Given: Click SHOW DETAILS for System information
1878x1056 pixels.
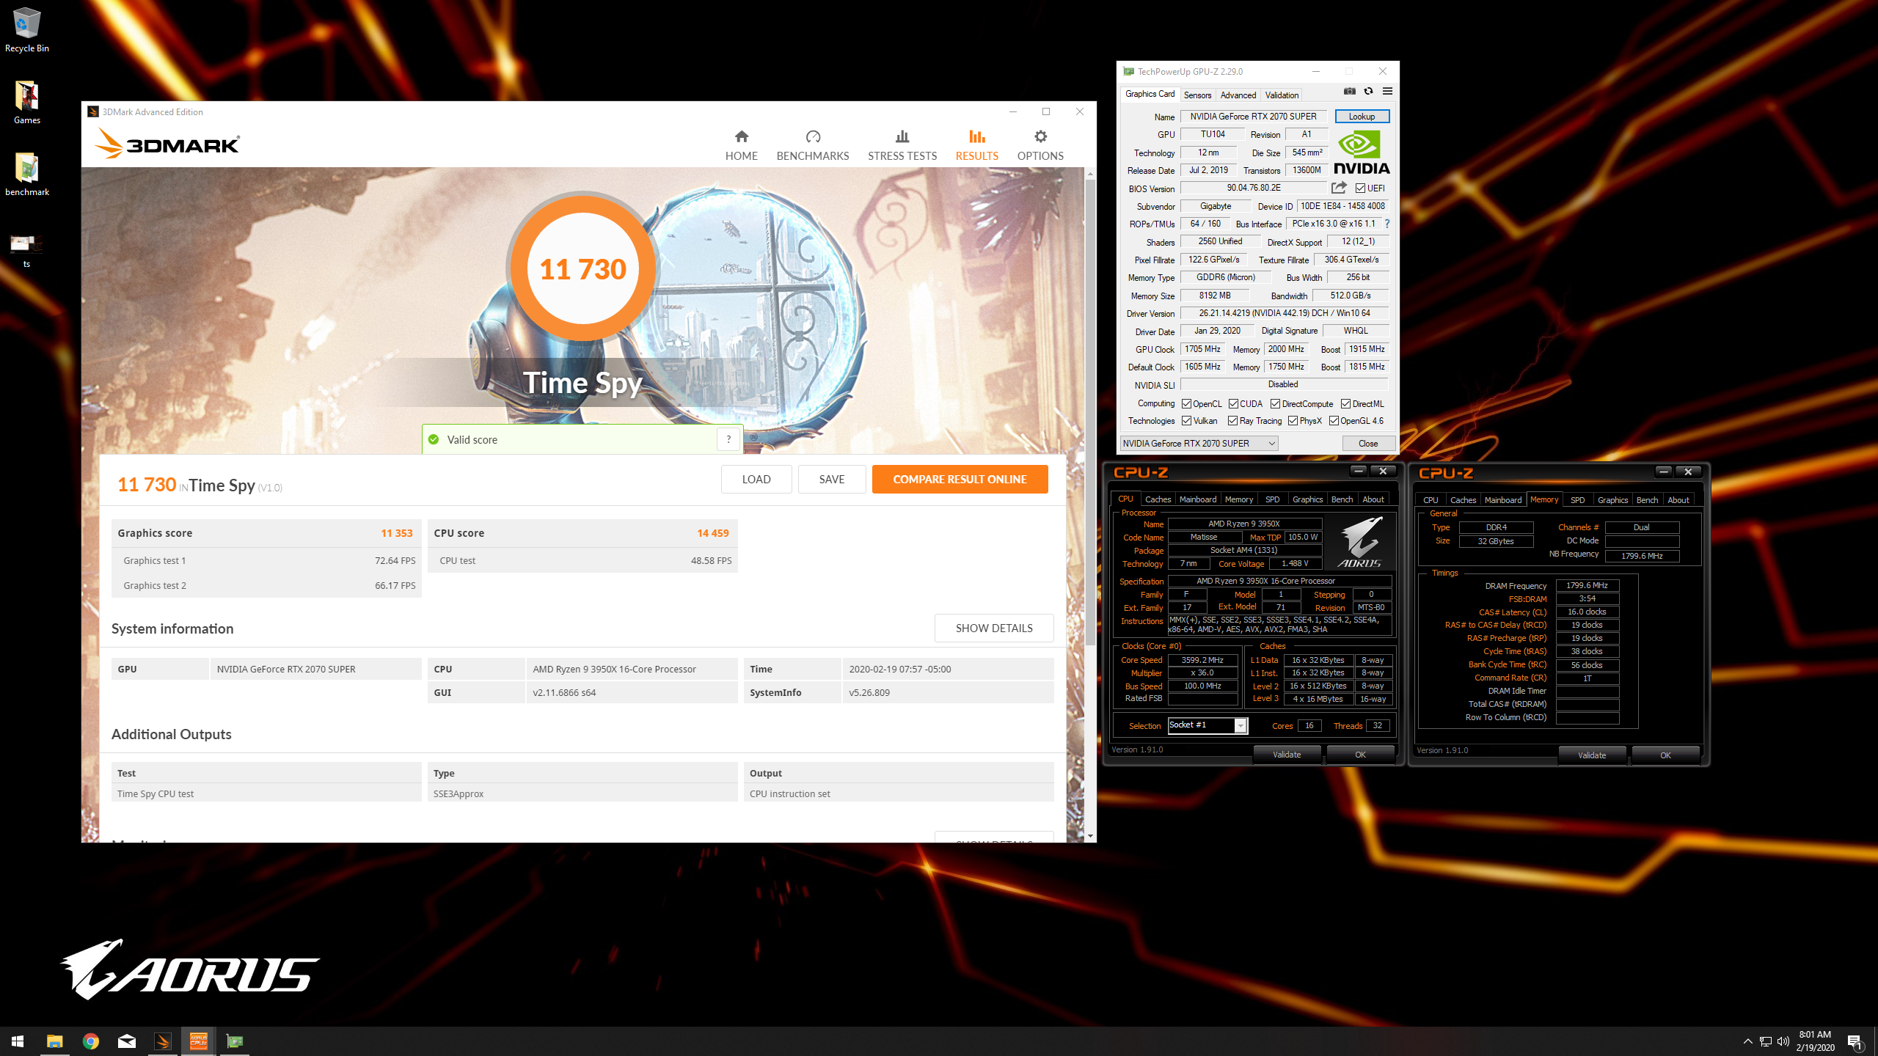Looking at the screenshot, I should point(994,628).
